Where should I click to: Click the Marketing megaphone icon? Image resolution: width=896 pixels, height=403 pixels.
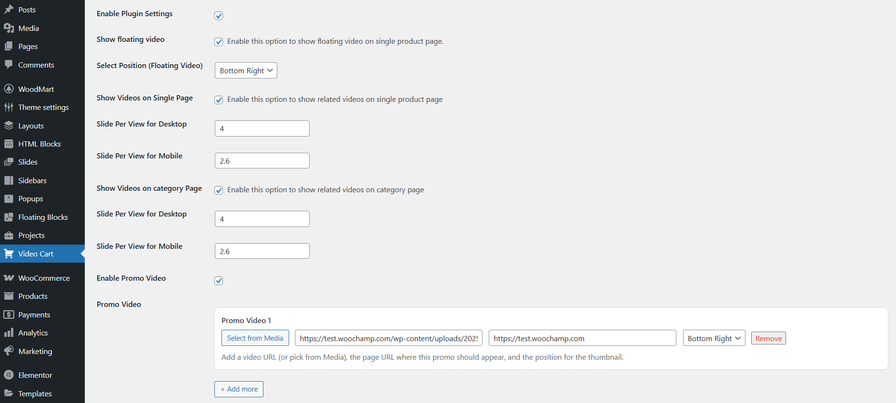(x=9, y=351)
